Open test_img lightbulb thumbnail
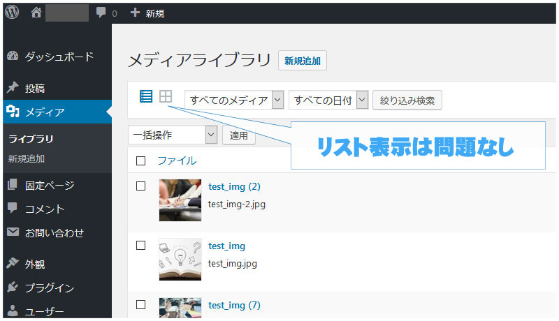This screenshot has height=321, width=559. click(x=180, y=260)
